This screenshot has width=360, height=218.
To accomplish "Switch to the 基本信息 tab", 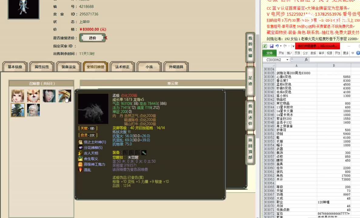I will point(14,66).
